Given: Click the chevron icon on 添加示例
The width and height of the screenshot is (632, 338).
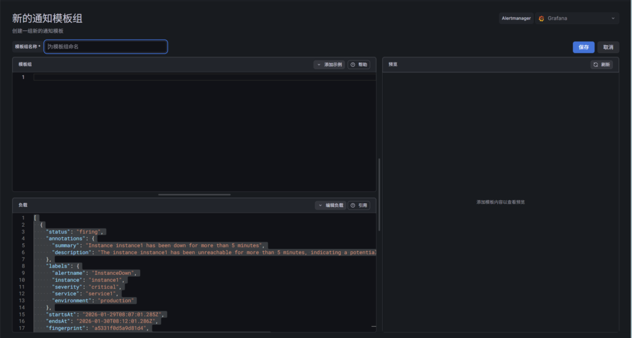Looking at the screenshot, I should coord(318,64).
